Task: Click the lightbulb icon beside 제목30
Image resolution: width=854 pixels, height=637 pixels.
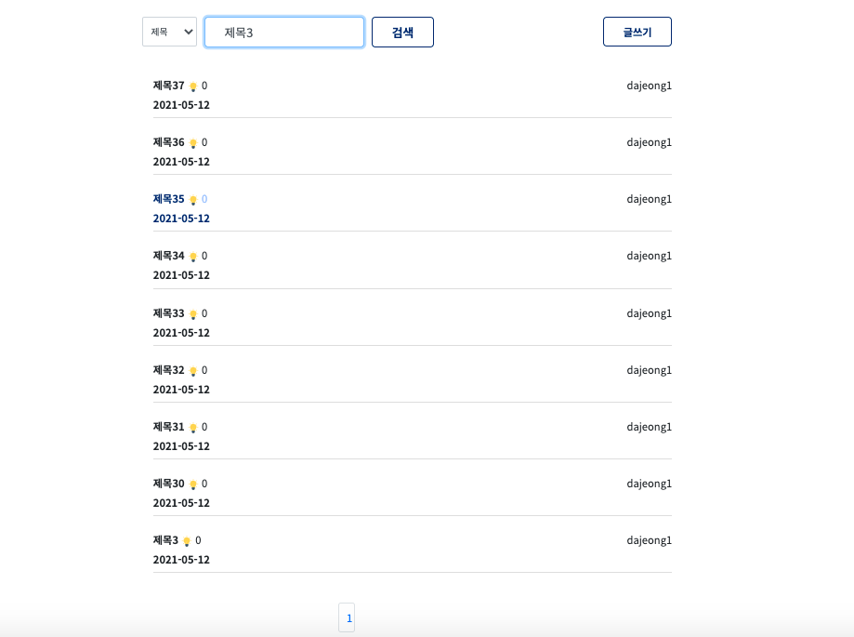Action: click(x=192, y=484)
